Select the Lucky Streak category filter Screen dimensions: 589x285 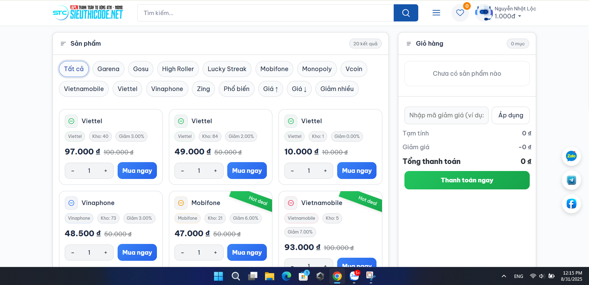(x=227, y=69)
